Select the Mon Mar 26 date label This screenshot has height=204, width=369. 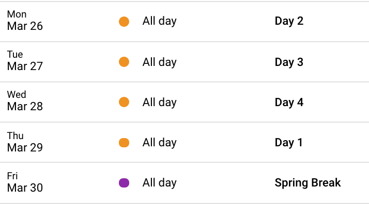25,21
